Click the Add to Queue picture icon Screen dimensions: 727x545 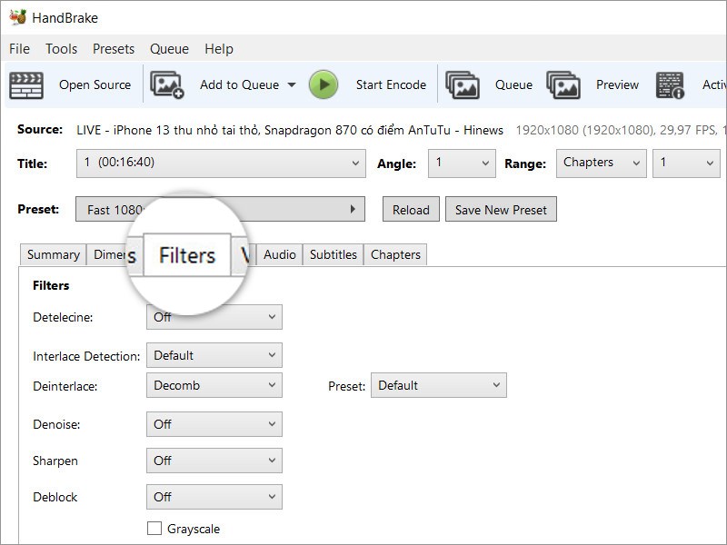click(x=167, y=84)
